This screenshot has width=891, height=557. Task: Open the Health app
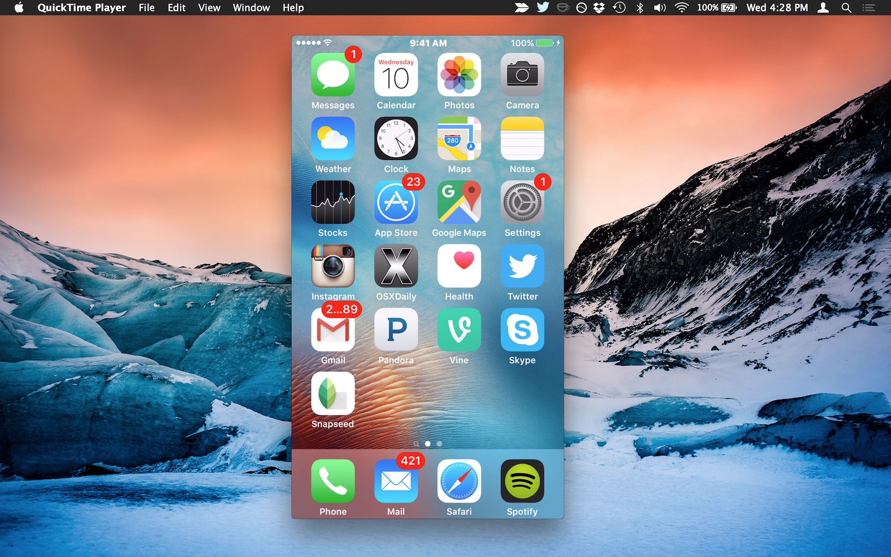(459, 266)
